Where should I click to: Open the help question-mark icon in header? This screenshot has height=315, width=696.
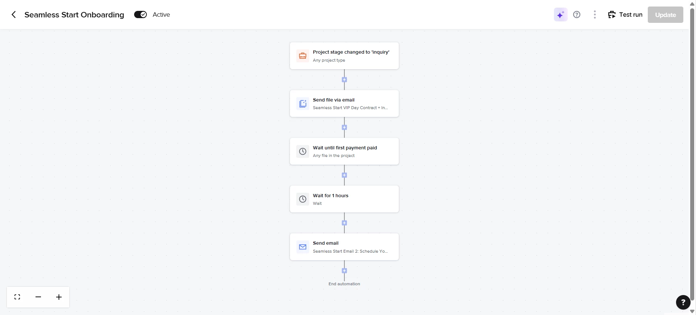[x=576, y=14]
